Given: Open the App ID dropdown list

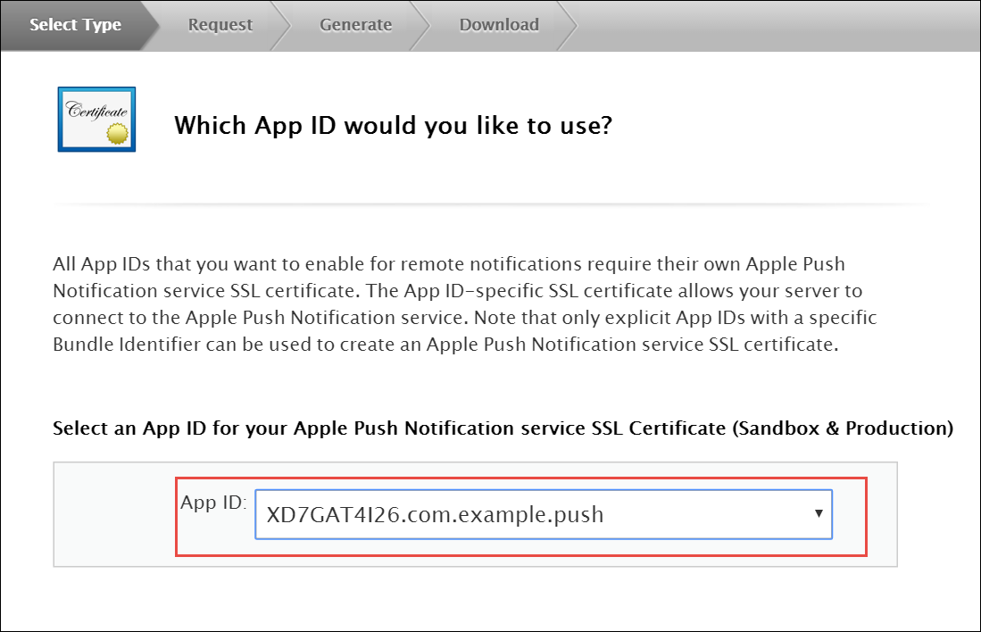Looking at the screenshot, I should click(543, 514).
